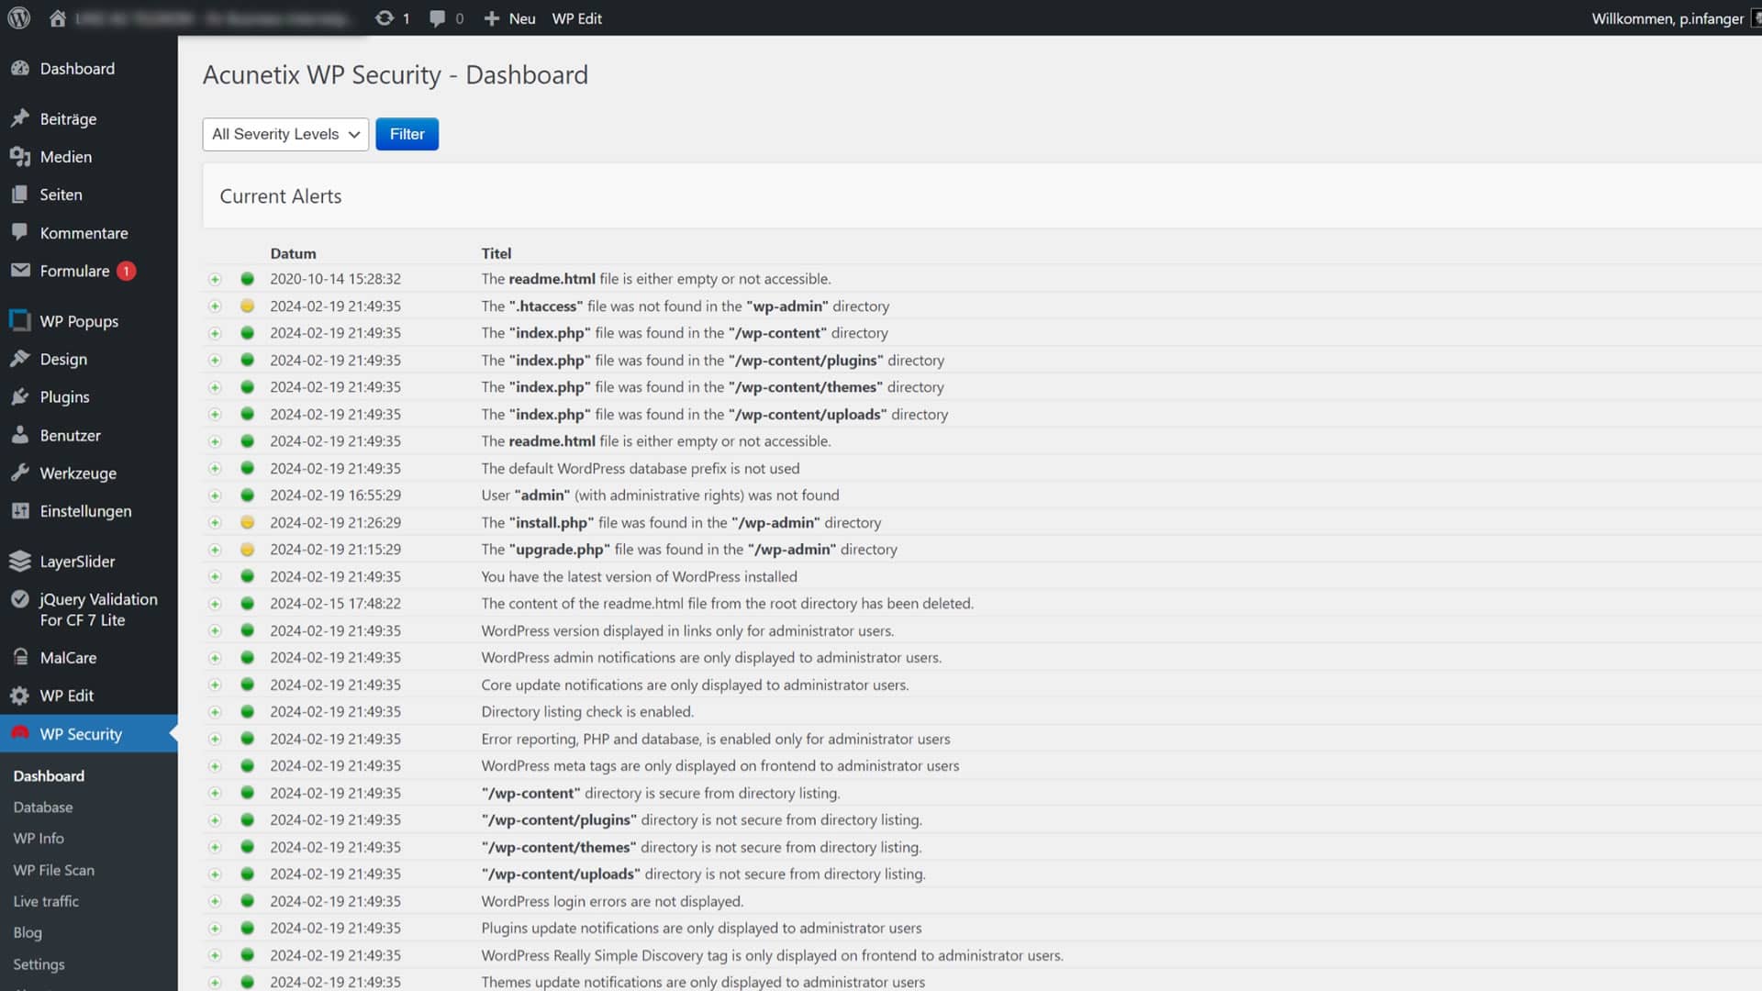Open the comments bubble icon in admin bar
1762x991 pixels.
point(438,18)
